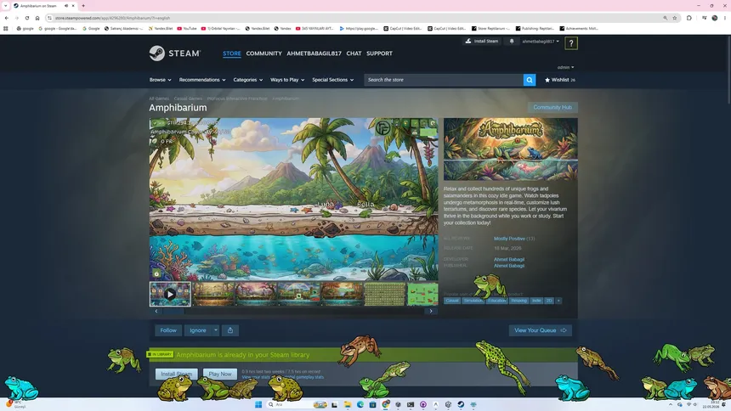Expand the Special Sections dropdown
The width and height of the screenshot is (731, 411).
coord(333,80)
